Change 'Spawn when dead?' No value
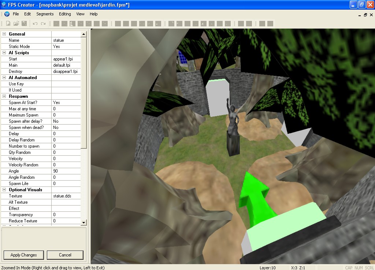The image size is (375, 270). (x=66, y=127)
